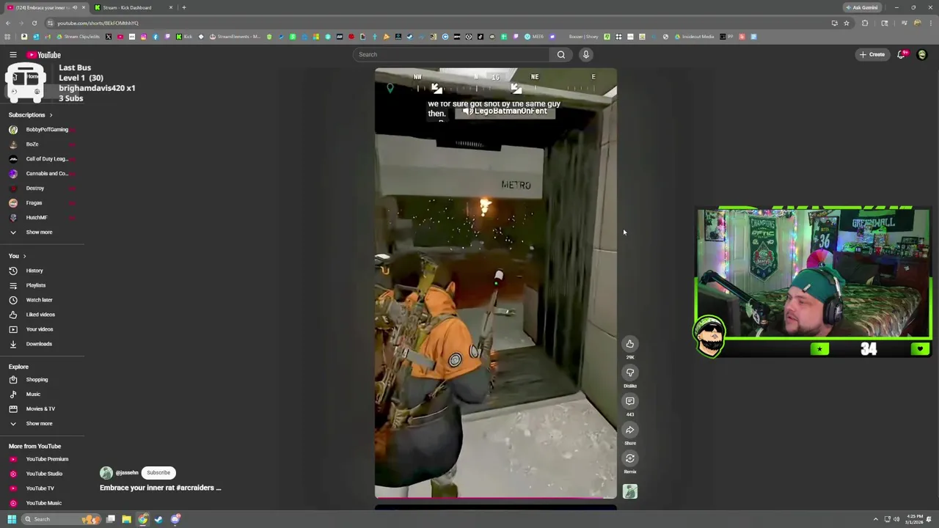Open the creator's channel avatar
This screenshot has width=939, height=528.
pos(106,473)
